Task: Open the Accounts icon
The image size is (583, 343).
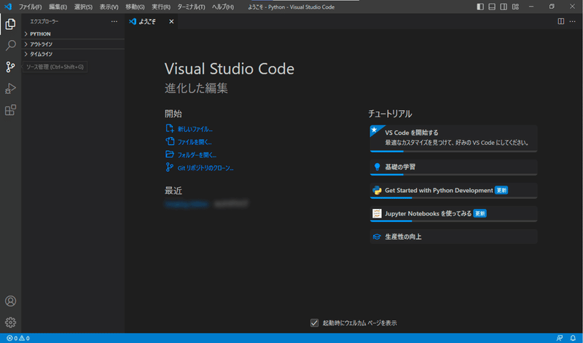Action: click(10, 301)
